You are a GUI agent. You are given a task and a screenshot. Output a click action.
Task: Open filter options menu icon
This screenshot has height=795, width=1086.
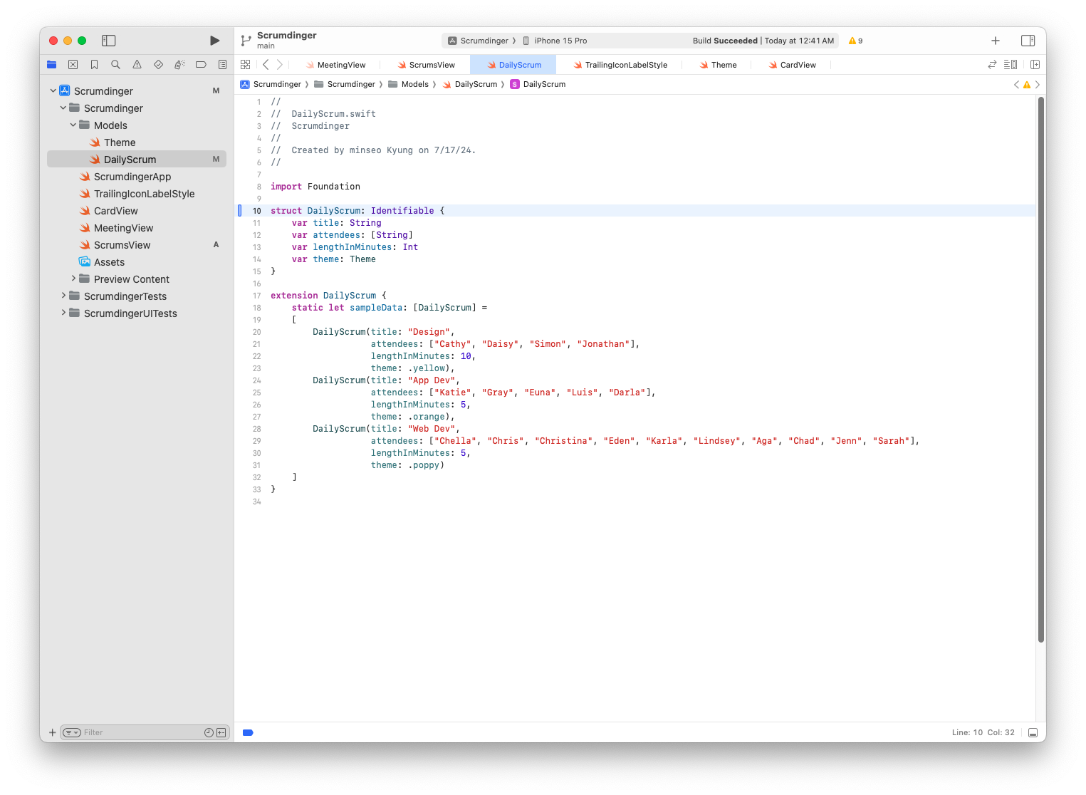[72, 732]
